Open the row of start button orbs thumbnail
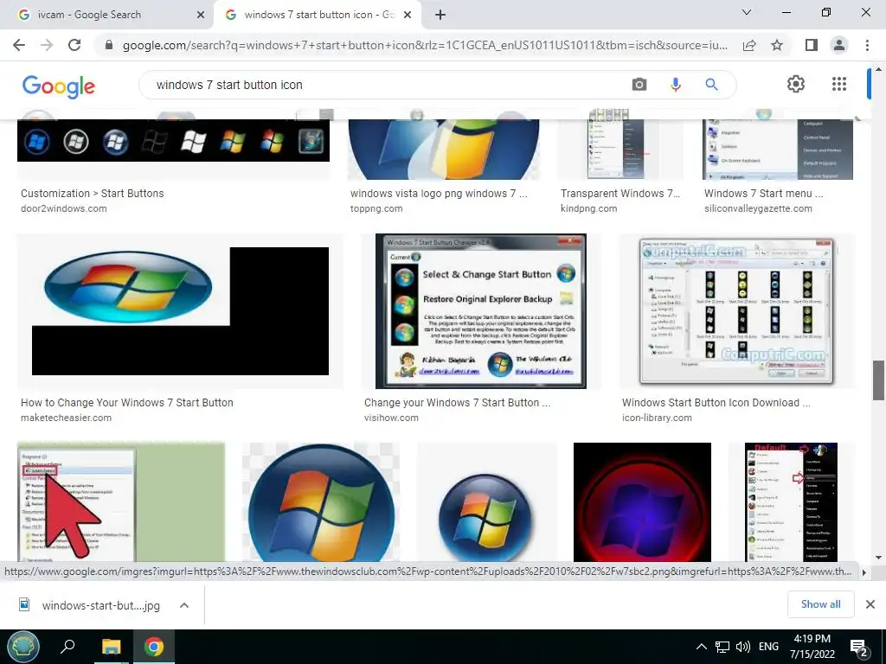Viewport: 886px width, 664px height. (173, 140)
